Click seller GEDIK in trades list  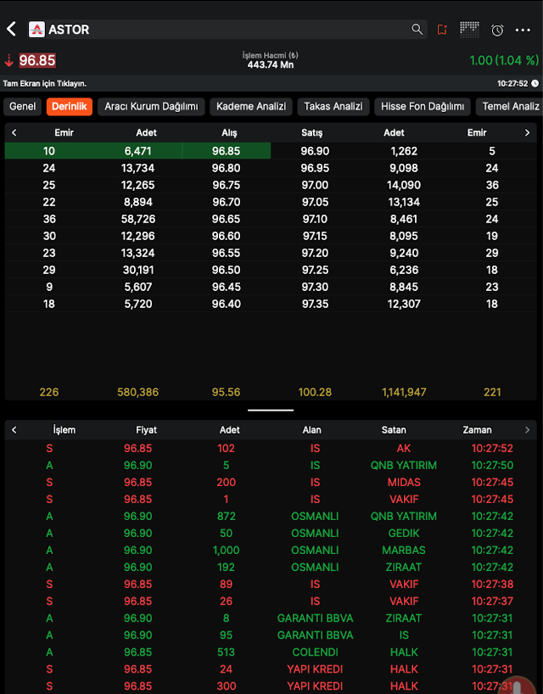[404, 534]
